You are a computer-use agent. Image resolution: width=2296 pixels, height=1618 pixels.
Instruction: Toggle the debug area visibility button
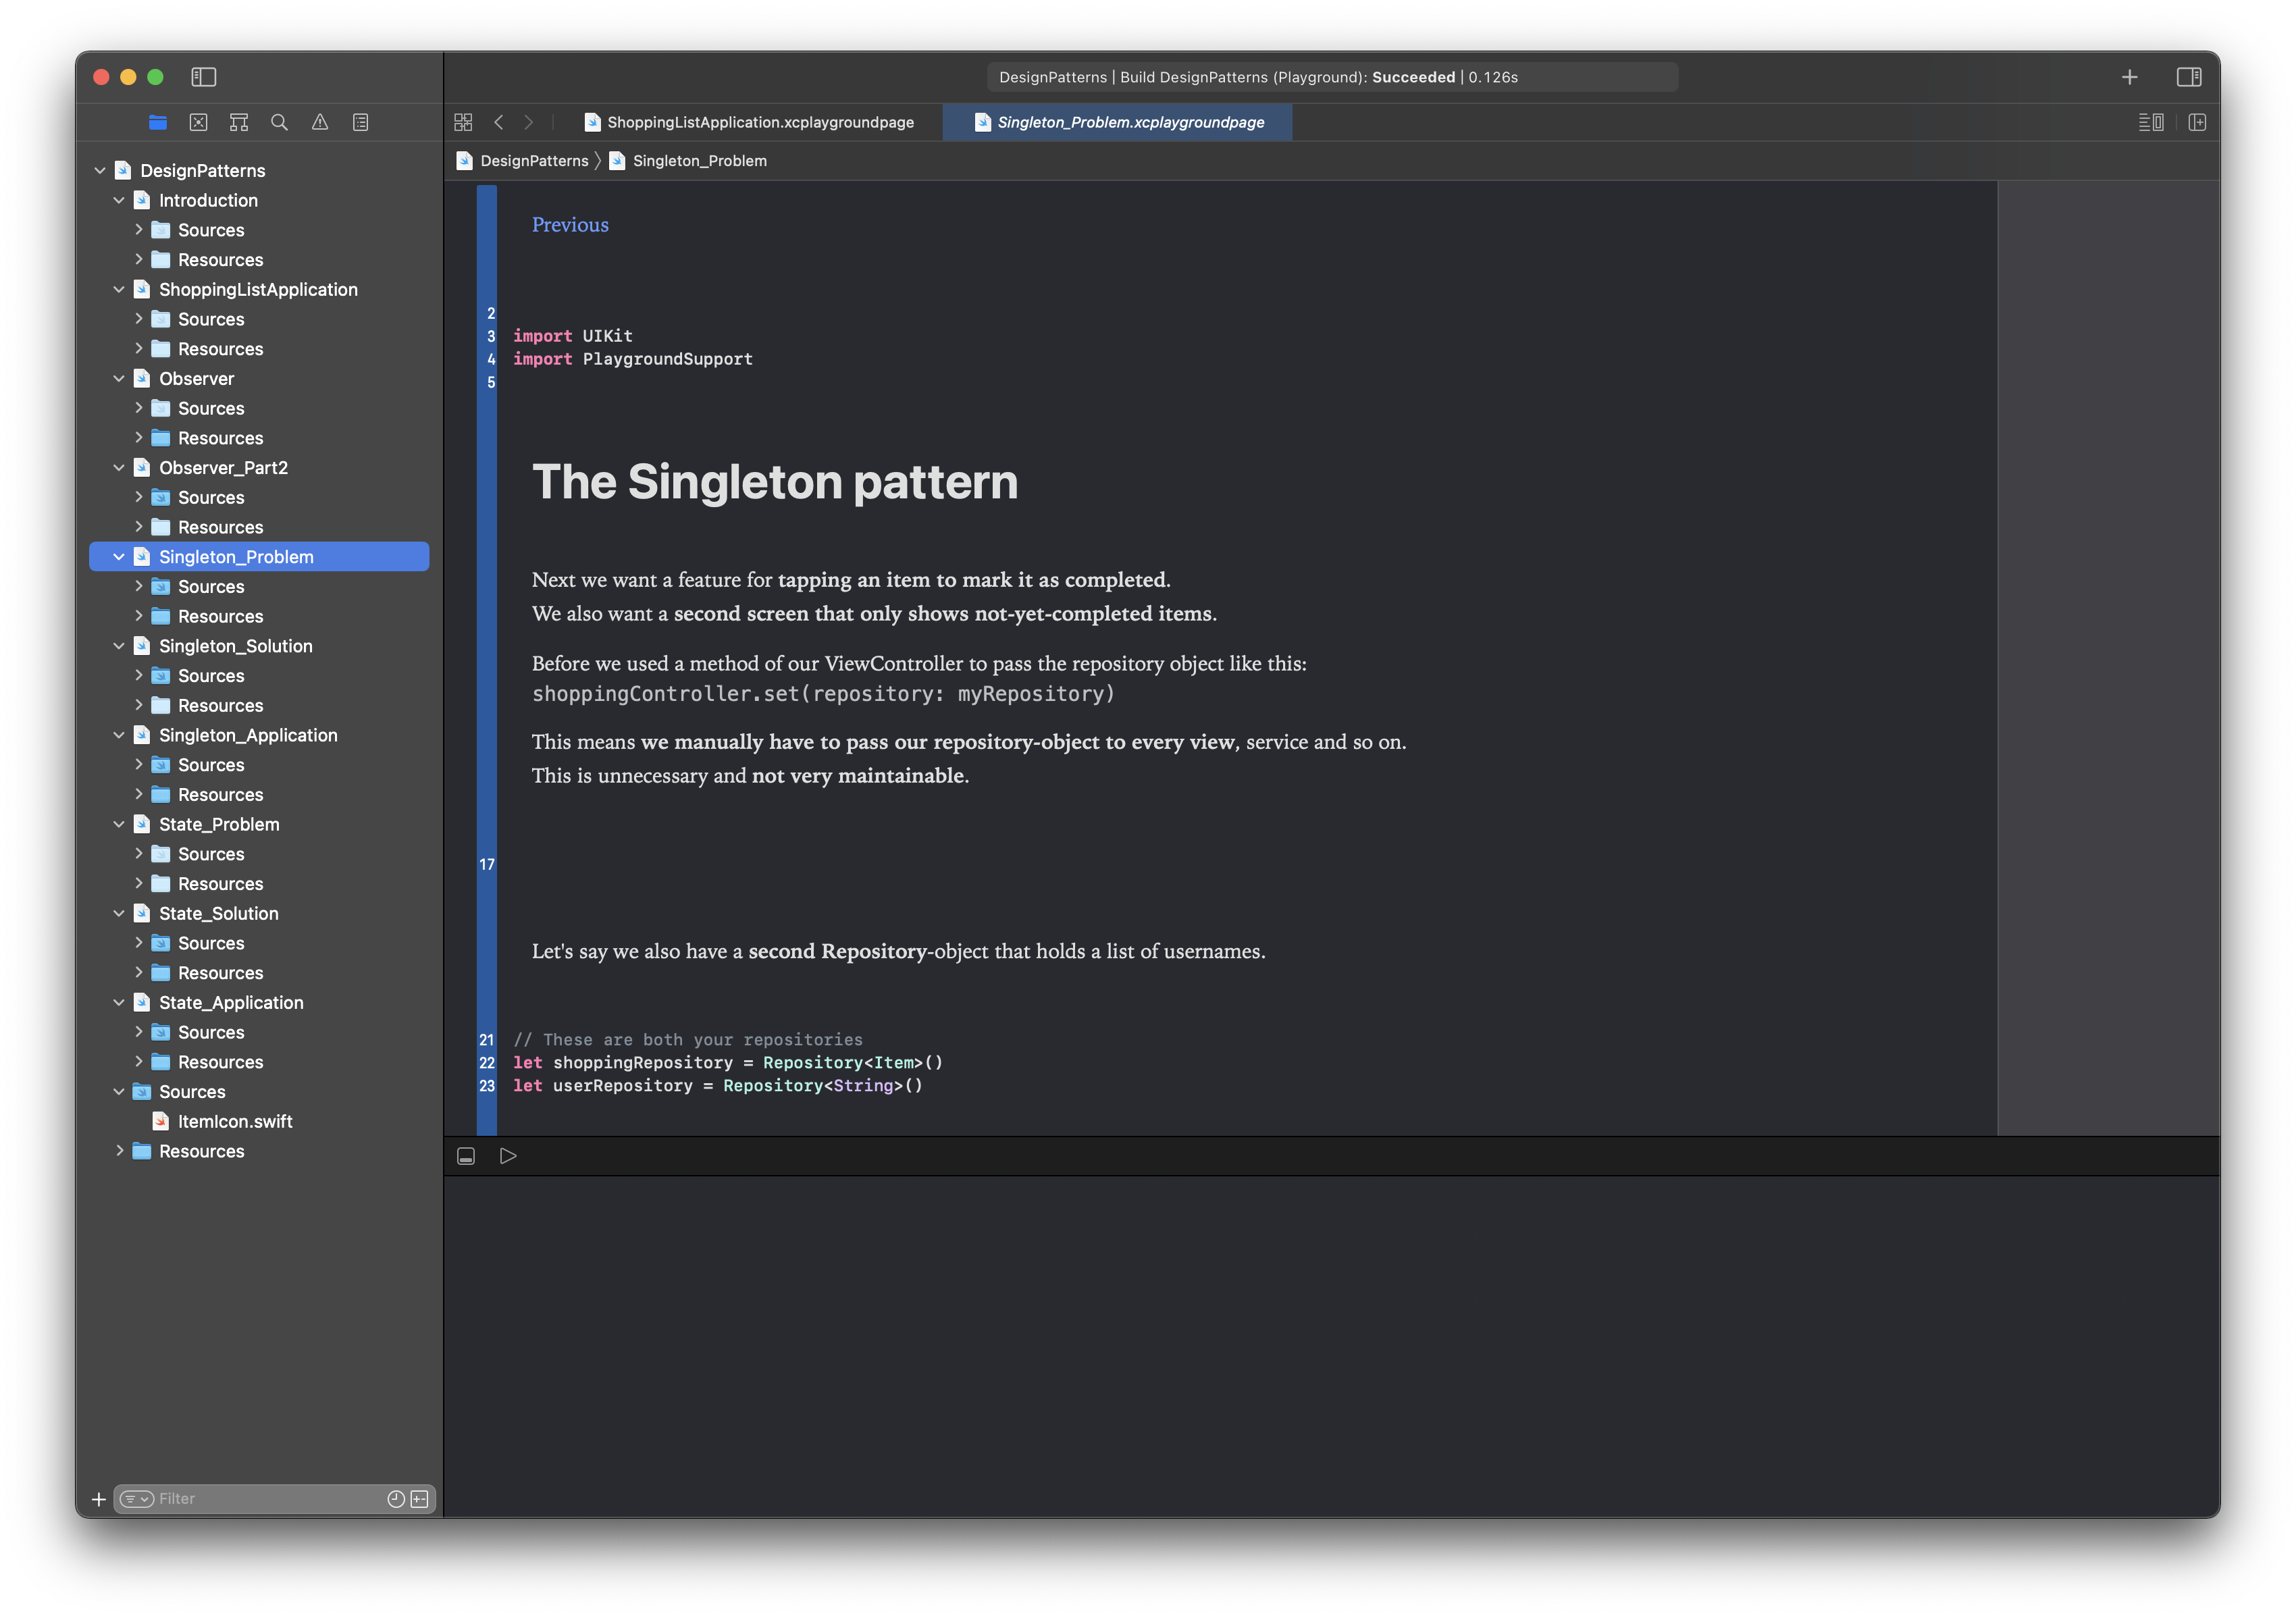pyautogui.click(x=466, y=1156)
